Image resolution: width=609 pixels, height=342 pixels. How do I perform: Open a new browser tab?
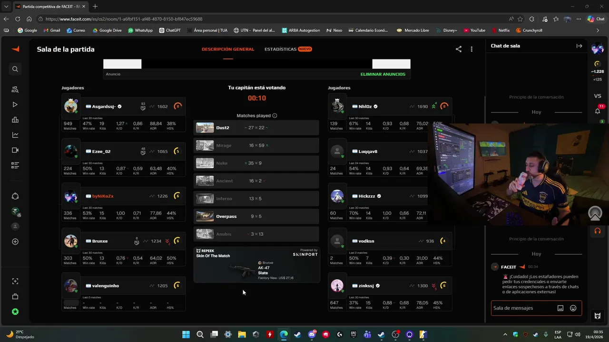point(95,7)
